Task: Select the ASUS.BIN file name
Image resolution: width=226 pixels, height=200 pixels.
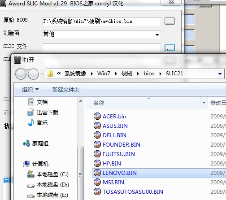Action: point(115,126)
